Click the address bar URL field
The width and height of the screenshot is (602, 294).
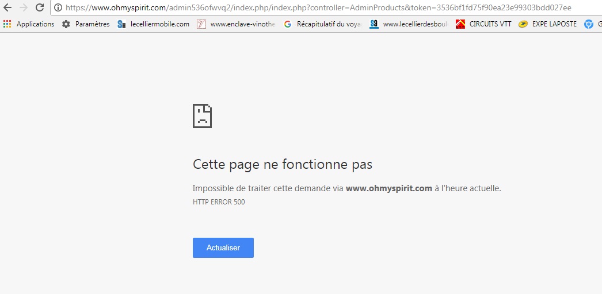326,7
